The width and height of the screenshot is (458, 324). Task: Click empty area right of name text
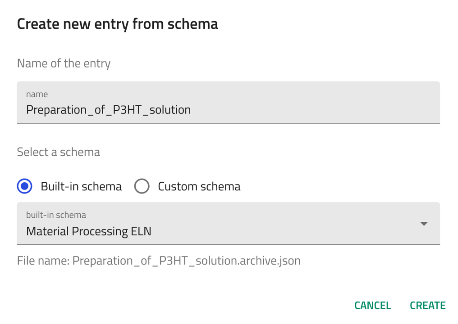coord(316,110)
